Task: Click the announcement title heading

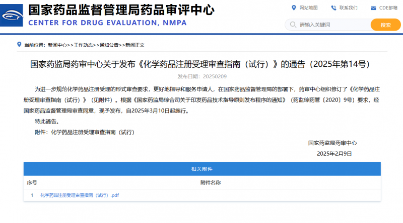Action: click(201, 64)
